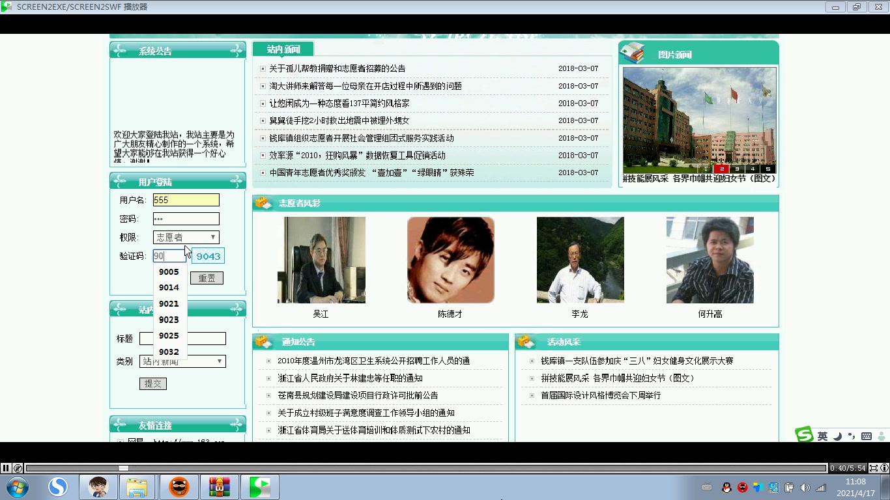
Task: Open notice 浙江省体育局送体育培训通知
Action: pos(374,430)
